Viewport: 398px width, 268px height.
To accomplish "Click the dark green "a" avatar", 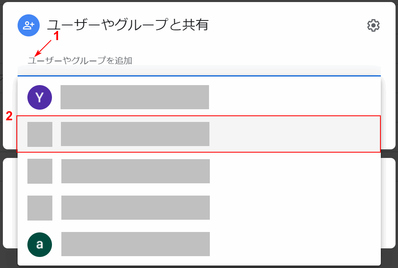I will [40, 244].
